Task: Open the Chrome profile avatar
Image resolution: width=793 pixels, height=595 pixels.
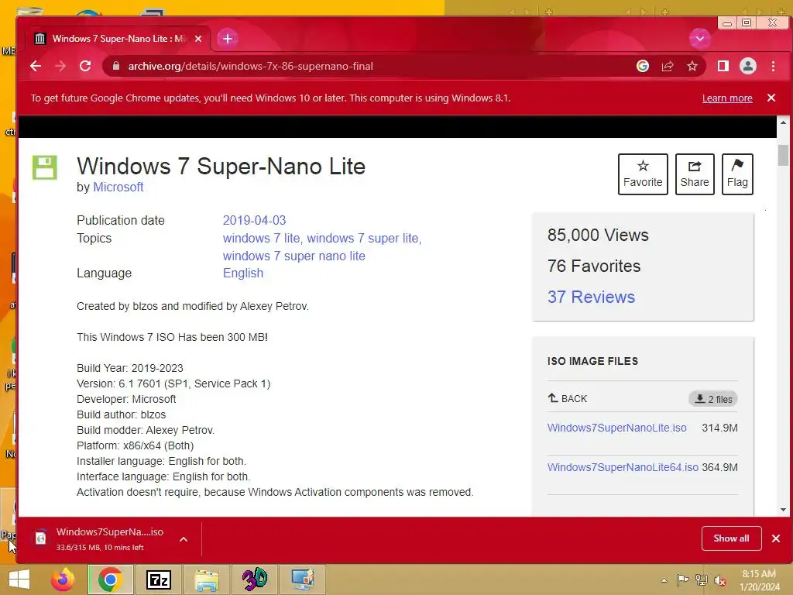Action: click(x=748, y=66)
